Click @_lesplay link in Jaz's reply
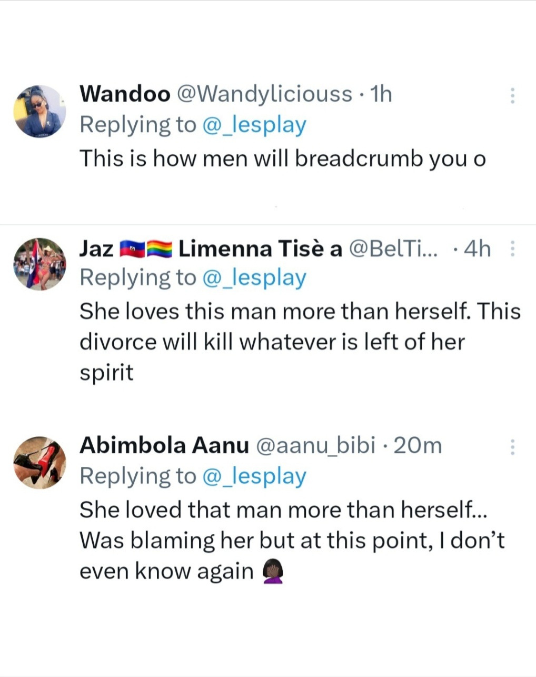This screenshot has height=677, width=536. pos(254,278)
